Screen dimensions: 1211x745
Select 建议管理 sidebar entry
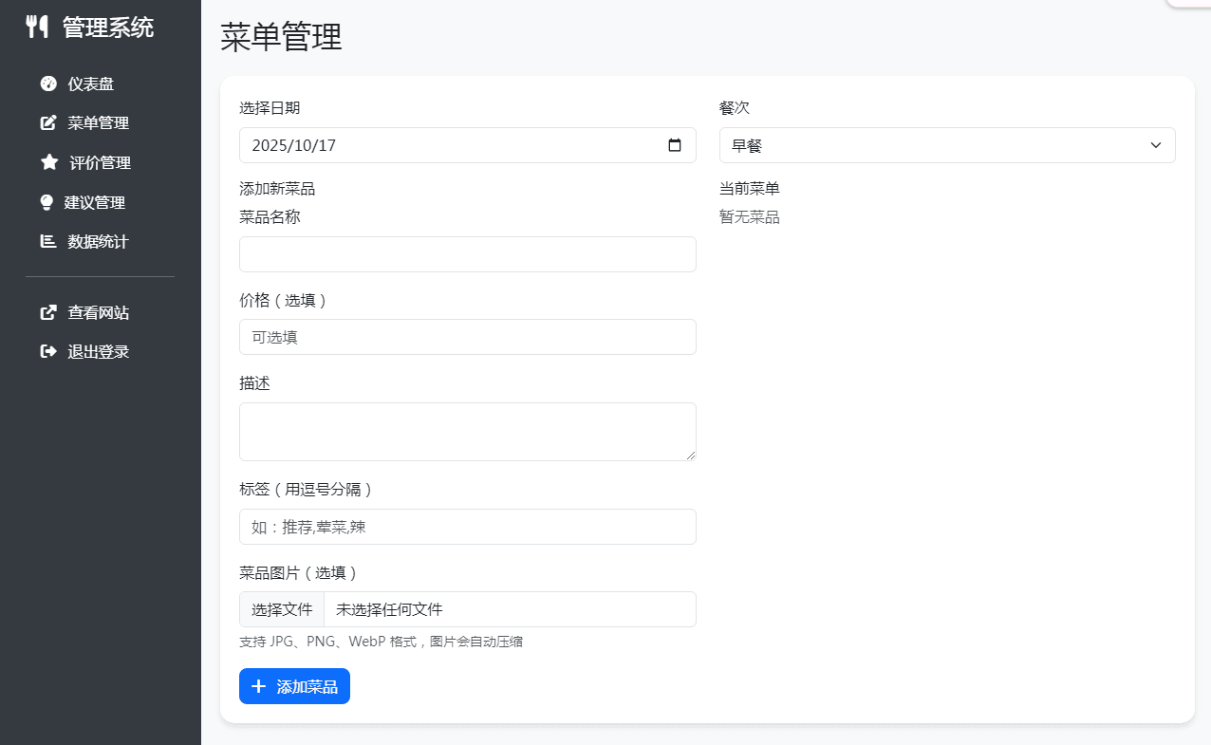pyautogui.click(x=94, y=202)
